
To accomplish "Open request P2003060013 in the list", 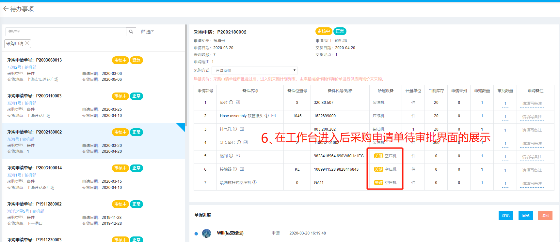I will 93,69.
